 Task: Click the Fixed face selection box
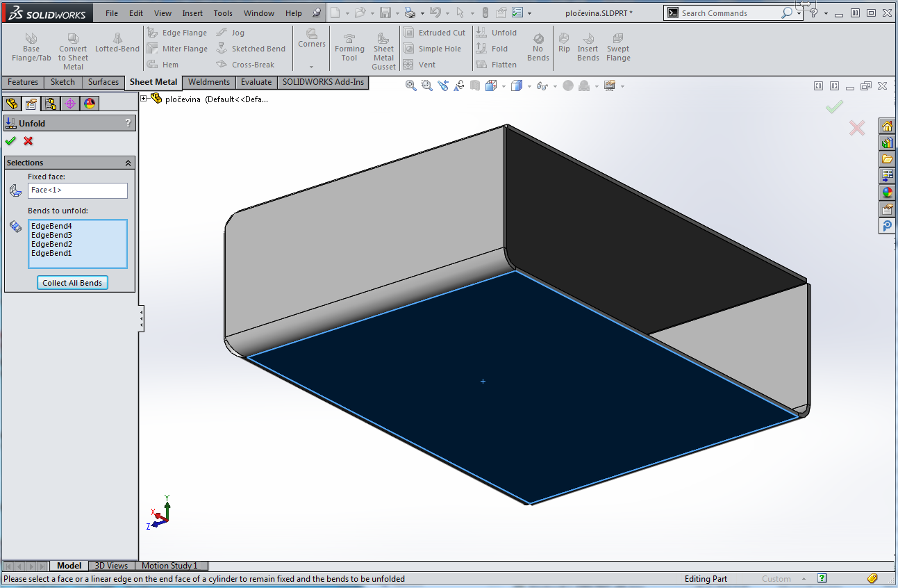coord(78,190)
